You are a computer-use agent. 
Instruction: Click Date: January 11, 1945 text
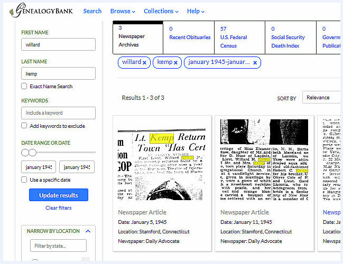click(x=246, y=222)
